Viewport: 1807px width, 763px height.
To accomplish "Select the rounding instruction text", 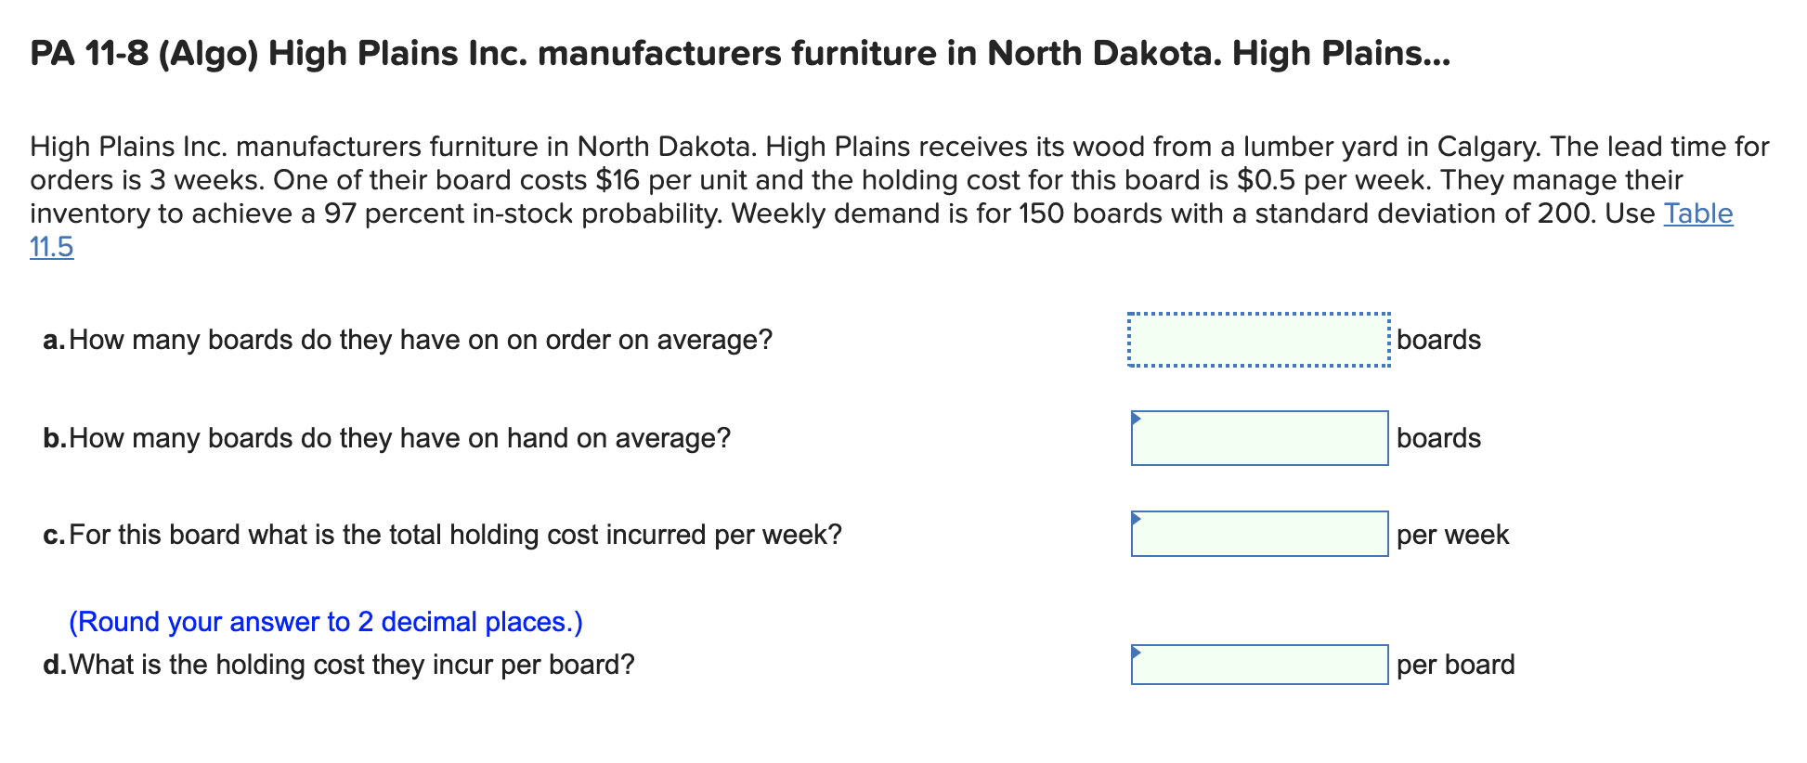I will click(x=323, y=622).
